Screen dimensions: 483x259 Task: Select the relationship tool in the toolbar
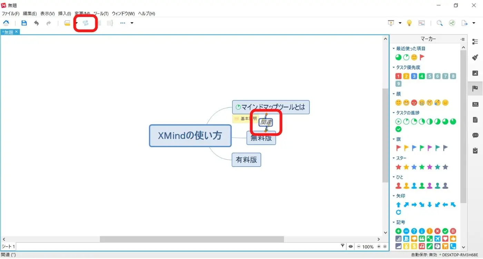pyautogui.click(x=85, y=23)
